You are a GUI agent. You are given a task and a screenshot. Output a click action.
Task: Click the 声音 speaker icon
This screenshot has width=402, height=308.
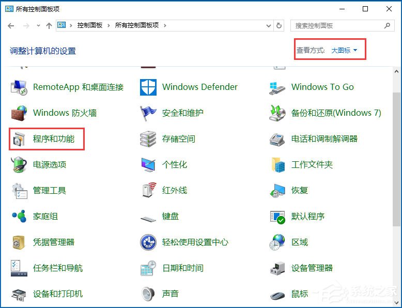(x=148, y=294)
